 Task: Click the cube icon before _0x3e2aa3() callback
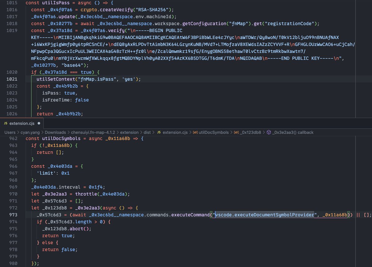[x=269, y=132]
